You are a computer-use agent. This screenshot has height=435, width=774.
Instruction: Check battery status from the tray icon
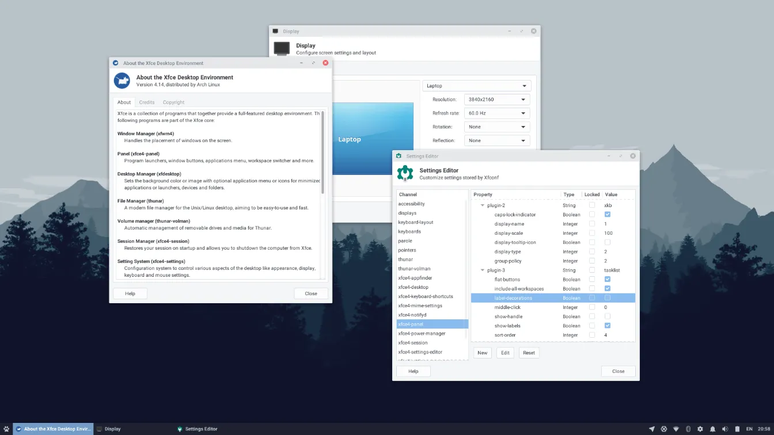[x=737, y=429]
